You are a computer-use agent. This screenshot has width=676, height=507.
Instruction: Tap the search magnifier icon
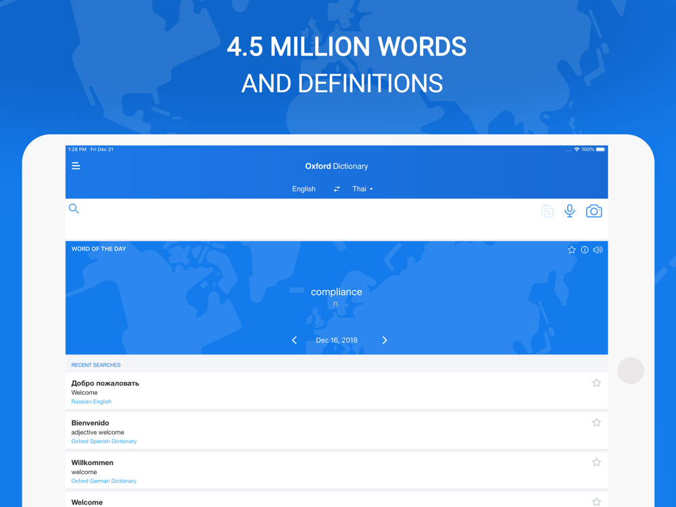click(74, 209)
